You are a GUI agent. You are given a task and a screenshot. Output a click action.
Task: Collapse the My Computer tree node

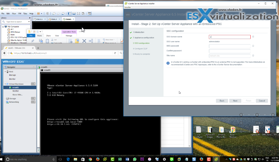tap(3, 26)
